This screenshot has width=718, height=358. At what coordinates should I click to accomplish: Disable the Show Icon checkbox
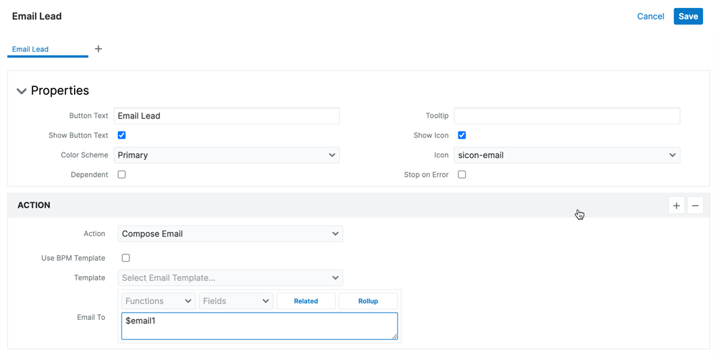(462, 135)
